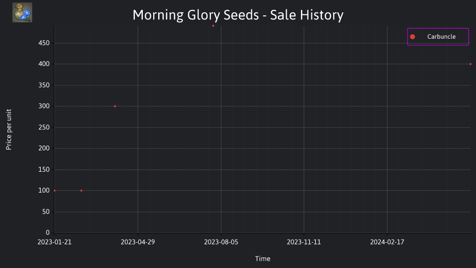Click the Price per unit axis title
This screenshot has height=268, width=476.
[x=9, y=130]
